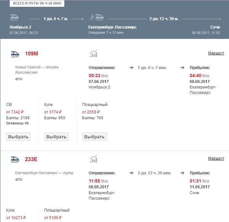The height and width of the screenshot is (222, 229).
Task: Click header train icon above Ноябрьск 2
Action: tap(14, 18)
